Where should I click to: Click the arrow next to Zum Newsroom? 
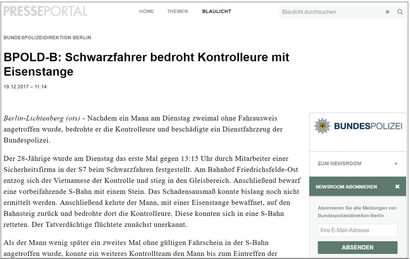396,164
